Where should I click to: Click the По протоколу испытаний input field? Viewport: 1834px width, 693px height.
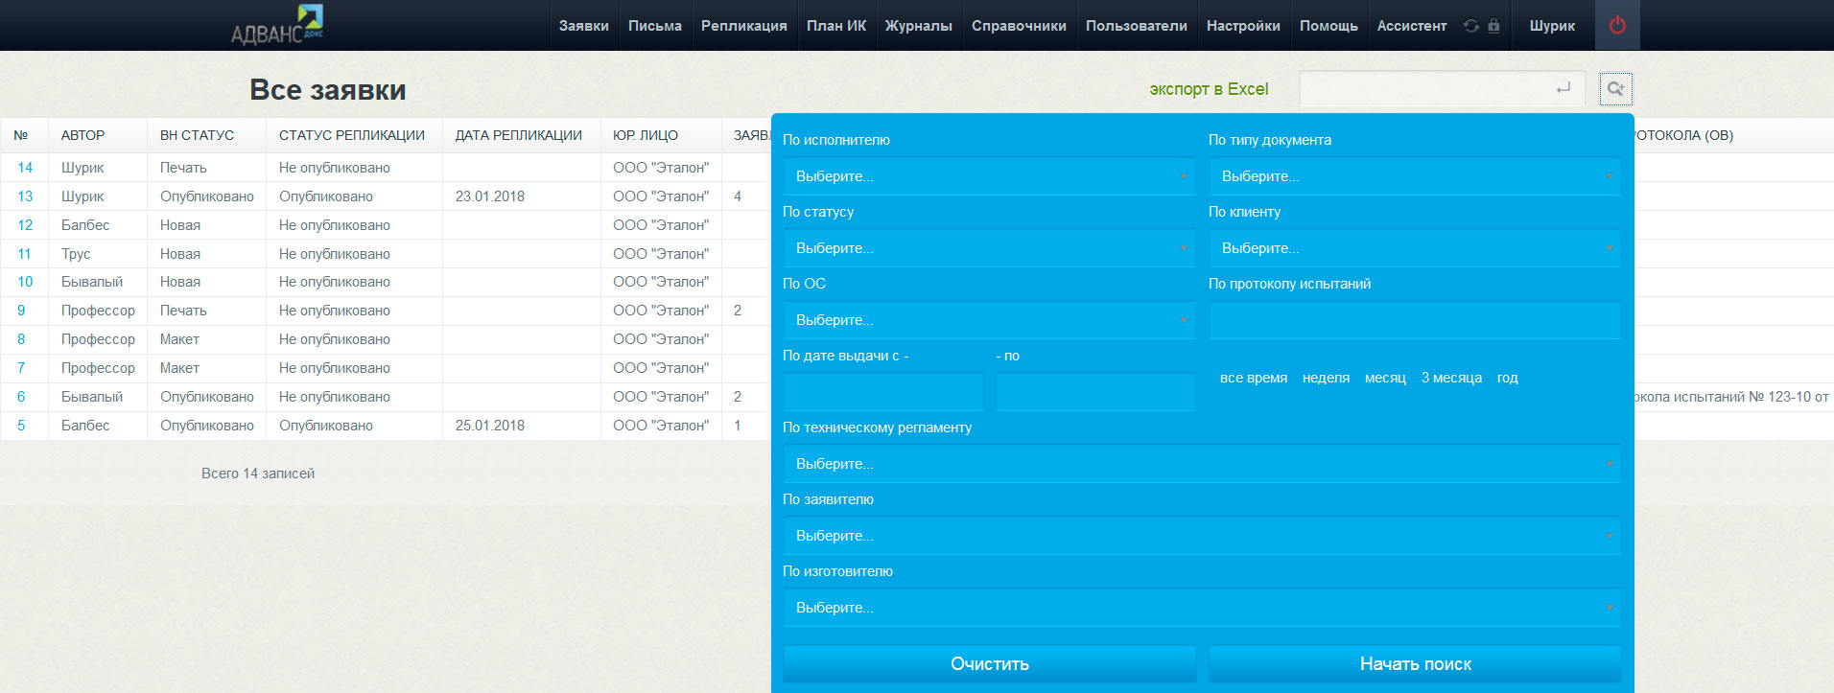[x=1415, y=320]
